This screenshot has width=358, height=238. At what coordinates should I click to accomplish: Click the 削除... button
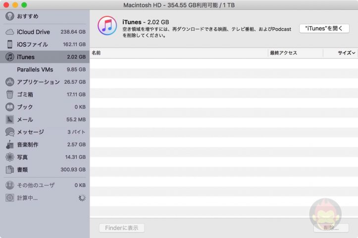point(331,228)
